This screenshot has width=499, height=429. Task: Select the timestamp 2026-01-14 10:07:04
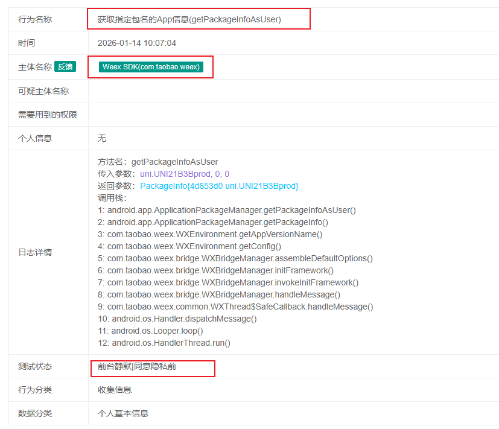pyautogui.click(x=137, y=43)
